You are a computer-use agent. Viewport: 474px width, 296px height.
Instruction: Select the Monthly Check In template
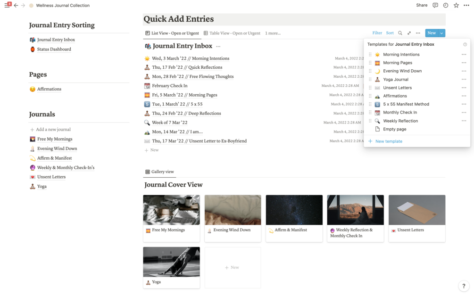pyautogui.click(x=400, y=112)
